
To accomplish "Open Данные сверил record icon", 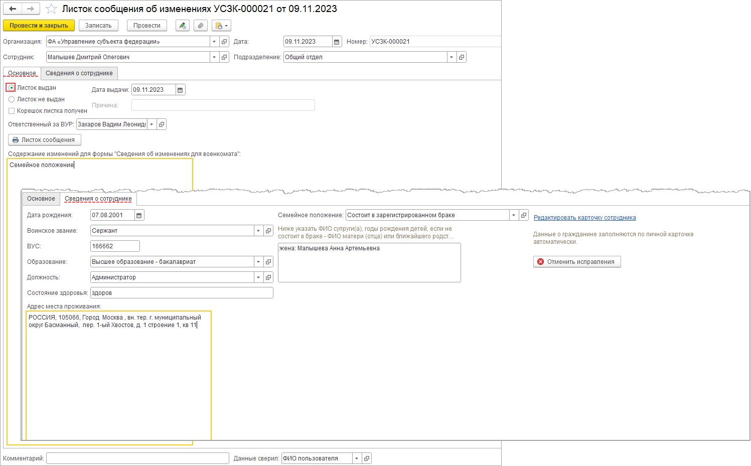I will [x=367, y=458].
